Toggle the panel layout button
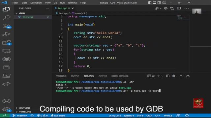Viewport: 211px width, 118px height. click(x=155, y=3)
